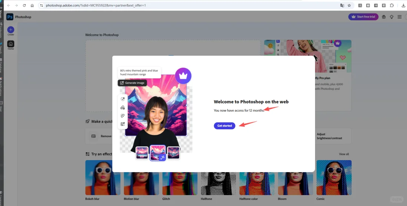Open Notifications in the IDE side strip
407x206 pixels.
click(x=1, y=87)
